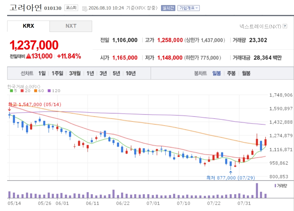Open the 기업개요 dropdown
The height and width of the screenshot is (211, 294).
188,8
